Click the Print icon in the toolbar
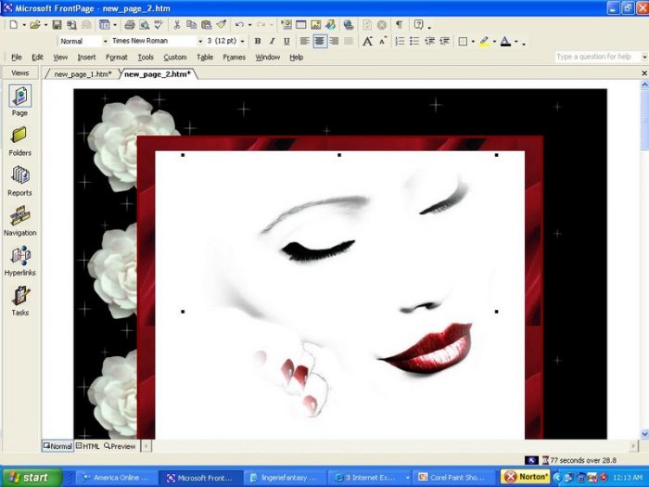 [130, 25]
